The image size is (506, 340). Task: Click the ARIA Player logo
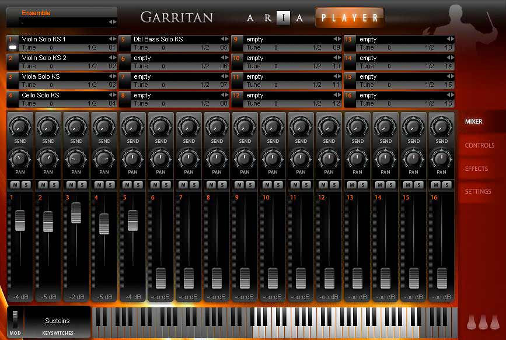tap(315, 17)
